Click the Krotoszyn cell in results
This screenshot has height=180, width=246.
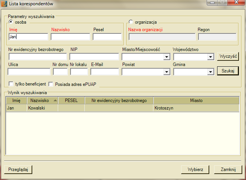coord(196,108)
